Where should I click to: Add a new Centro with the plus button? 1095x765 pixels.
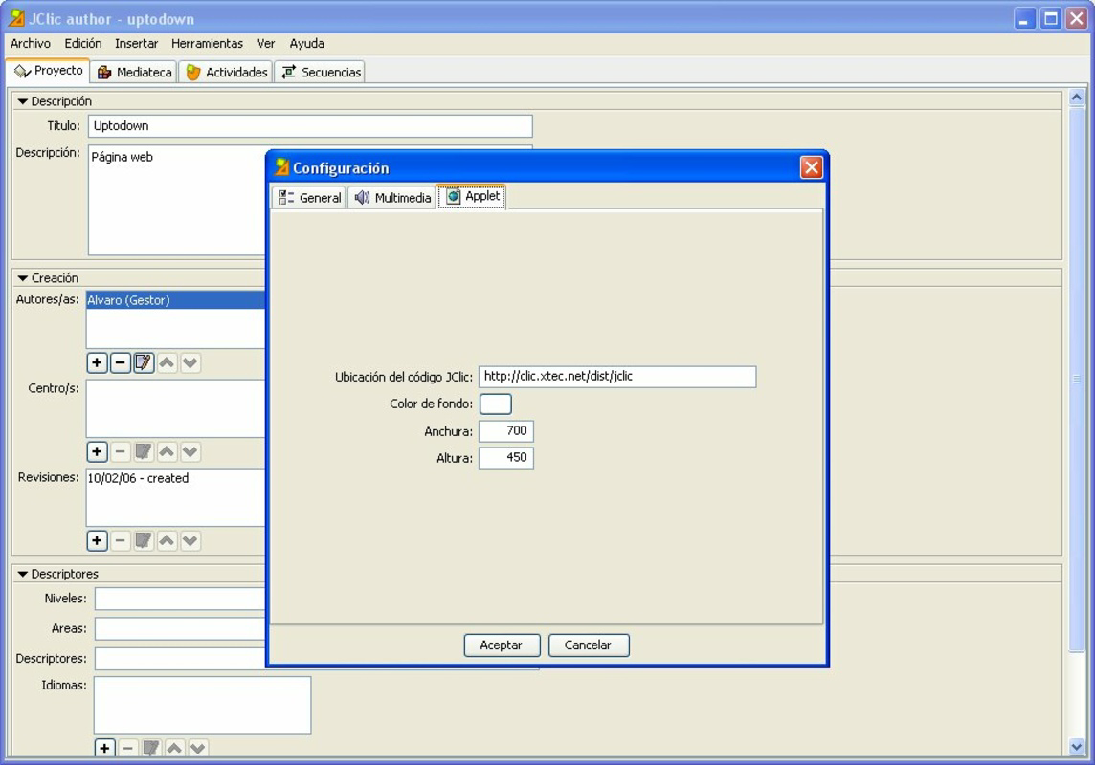97,452
